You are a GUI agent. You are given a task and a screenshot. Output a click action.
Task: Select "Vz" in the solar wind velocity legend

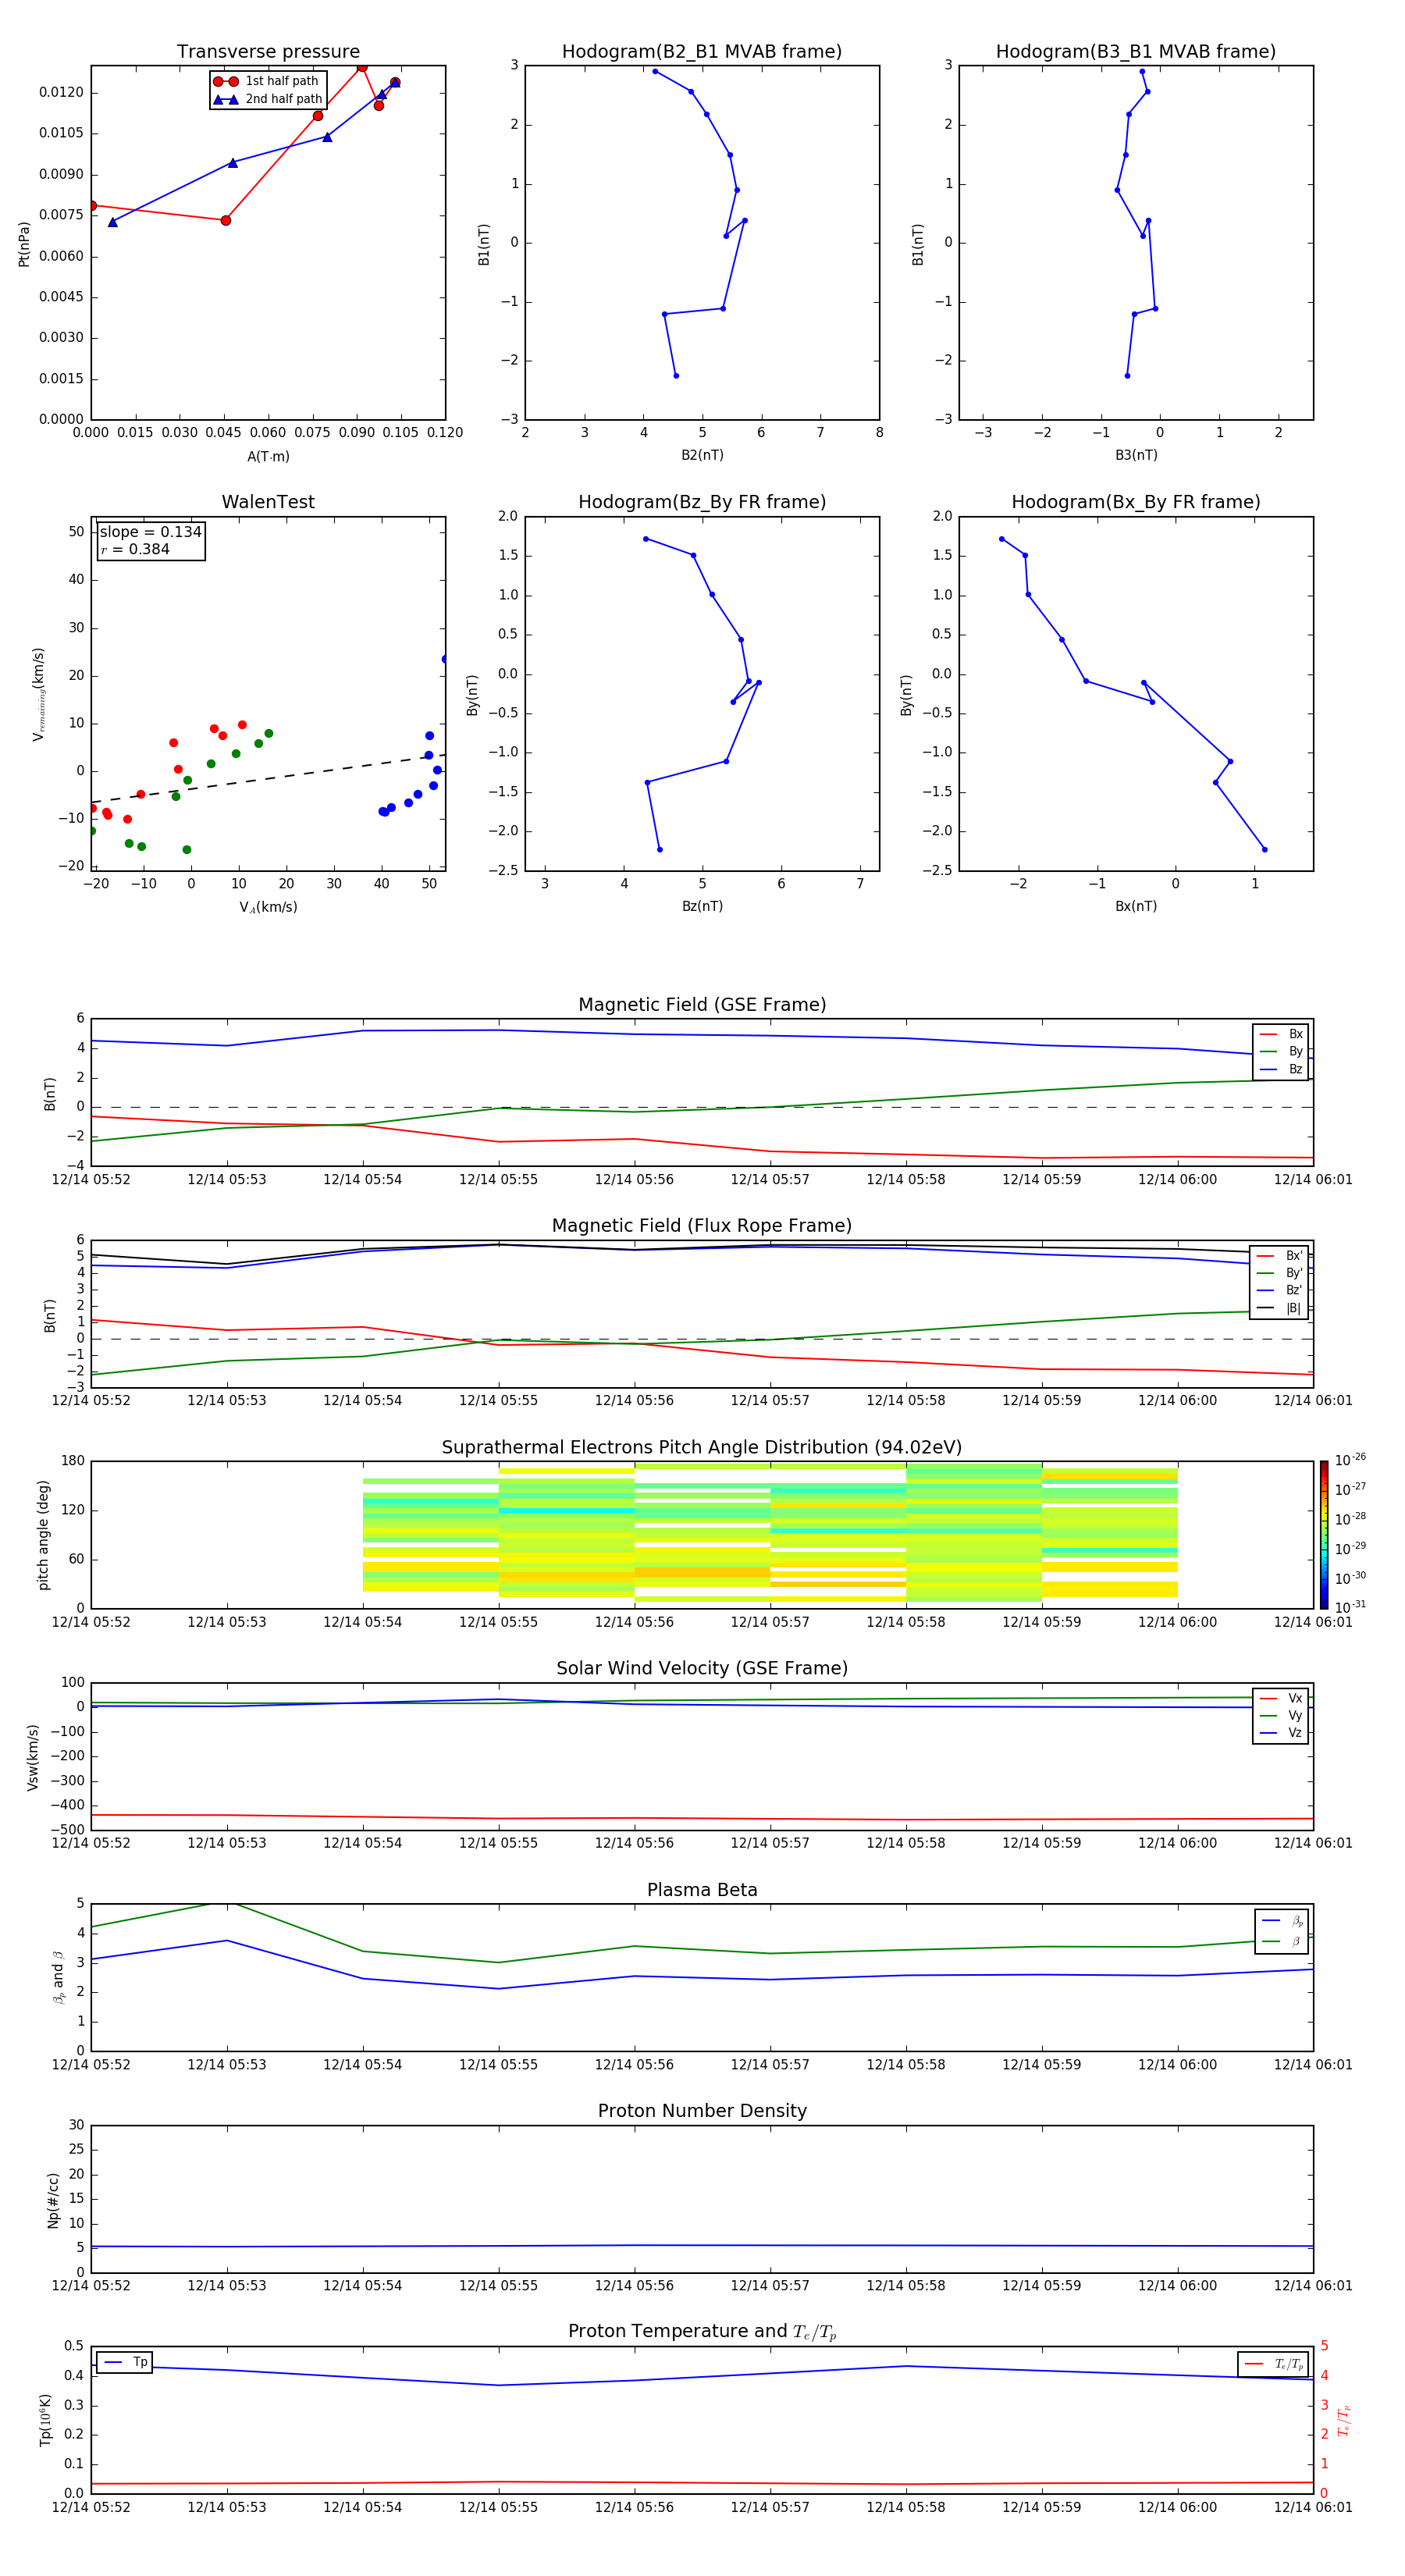1282,1732
